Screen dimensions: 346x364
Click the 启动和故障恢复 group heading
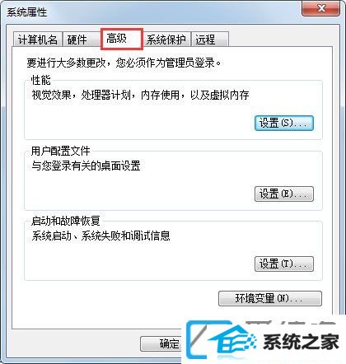click(66, 221)
